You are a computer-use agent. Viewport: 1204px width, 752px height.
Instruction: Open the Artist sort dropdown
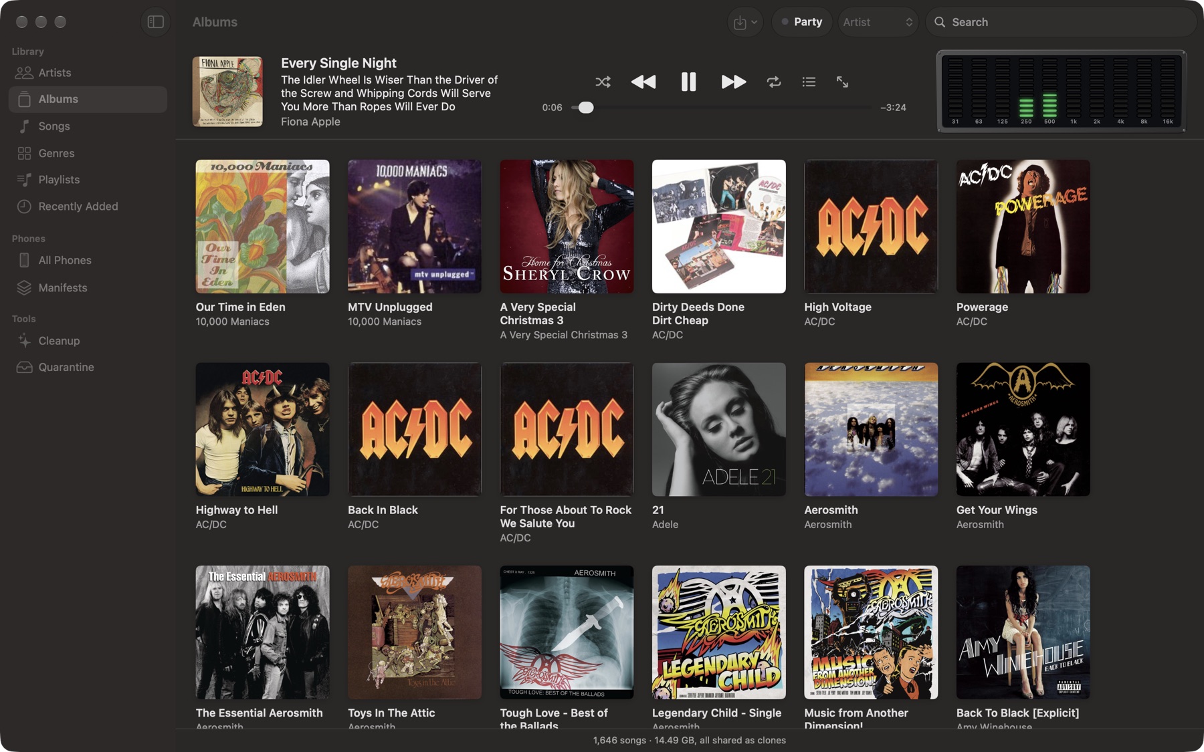[x=878, y=22]
